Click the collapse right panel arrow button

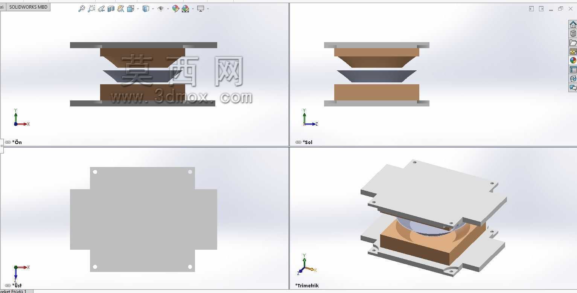(541, 9)
